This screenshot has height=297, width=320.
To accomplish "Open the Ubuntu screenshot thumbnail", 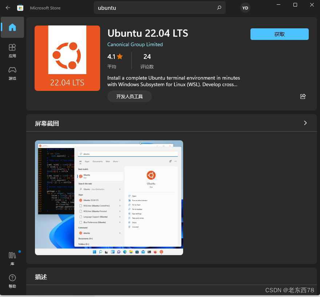I will click(x=109, y=198).
